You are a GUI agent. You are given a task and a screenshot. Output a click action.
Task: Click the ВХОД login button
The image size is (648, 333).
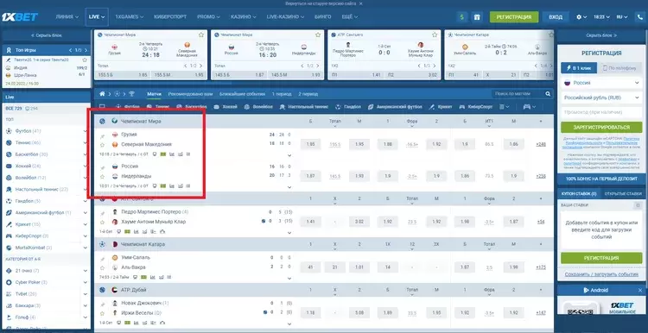(x=556, y=17)
